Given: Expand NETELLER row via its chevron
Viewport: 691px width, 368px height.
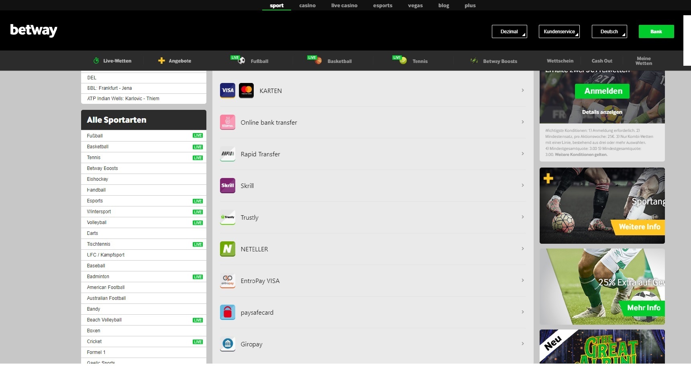Looking at the screenshot, I should click(522, 249).
